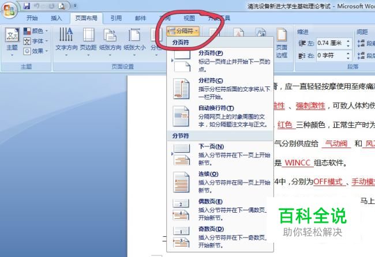Click the 分栏 columns icon
375x257 pixels.
(156, 35)
